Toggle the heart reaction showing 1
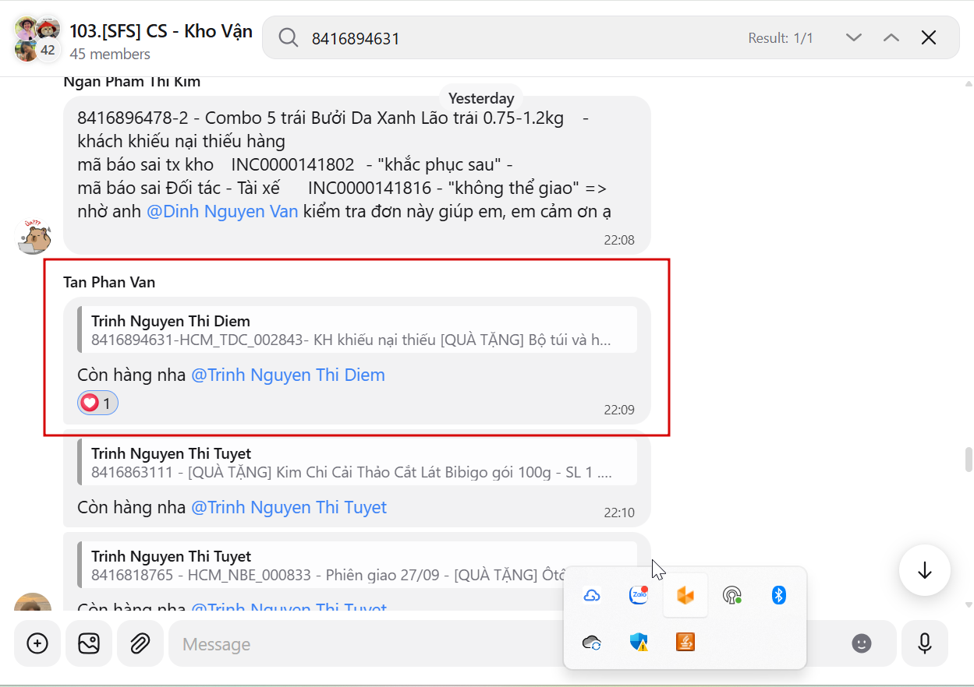The height and width of the screenshot is (687, 974). (x=97, y=403)
